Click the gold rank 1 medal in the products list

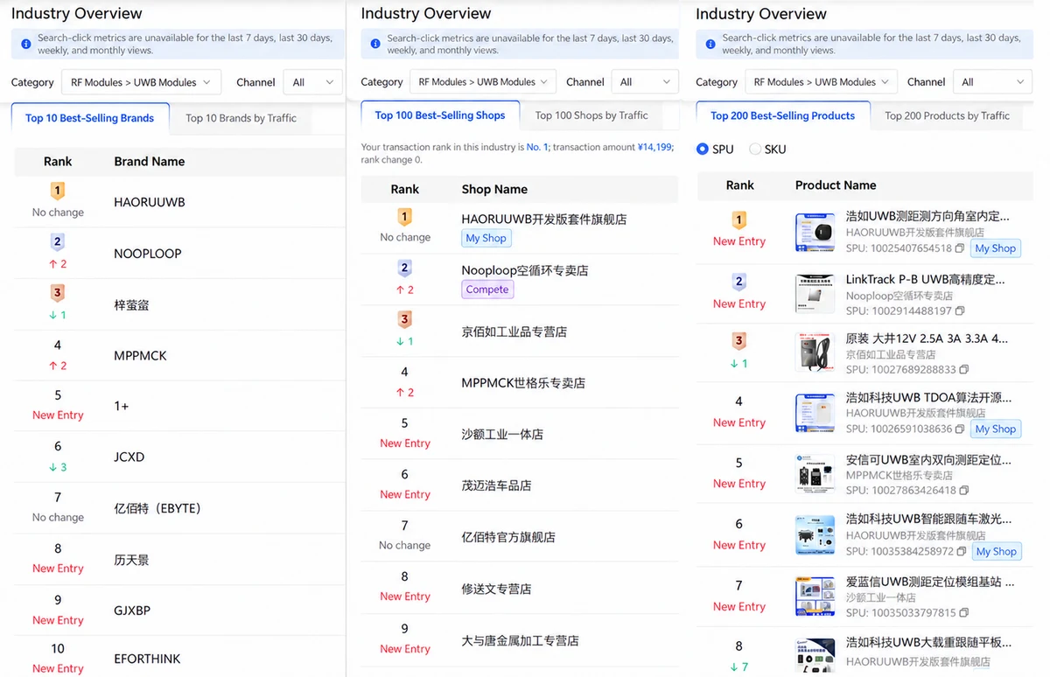pyautogui.click(x=739, y=221)
